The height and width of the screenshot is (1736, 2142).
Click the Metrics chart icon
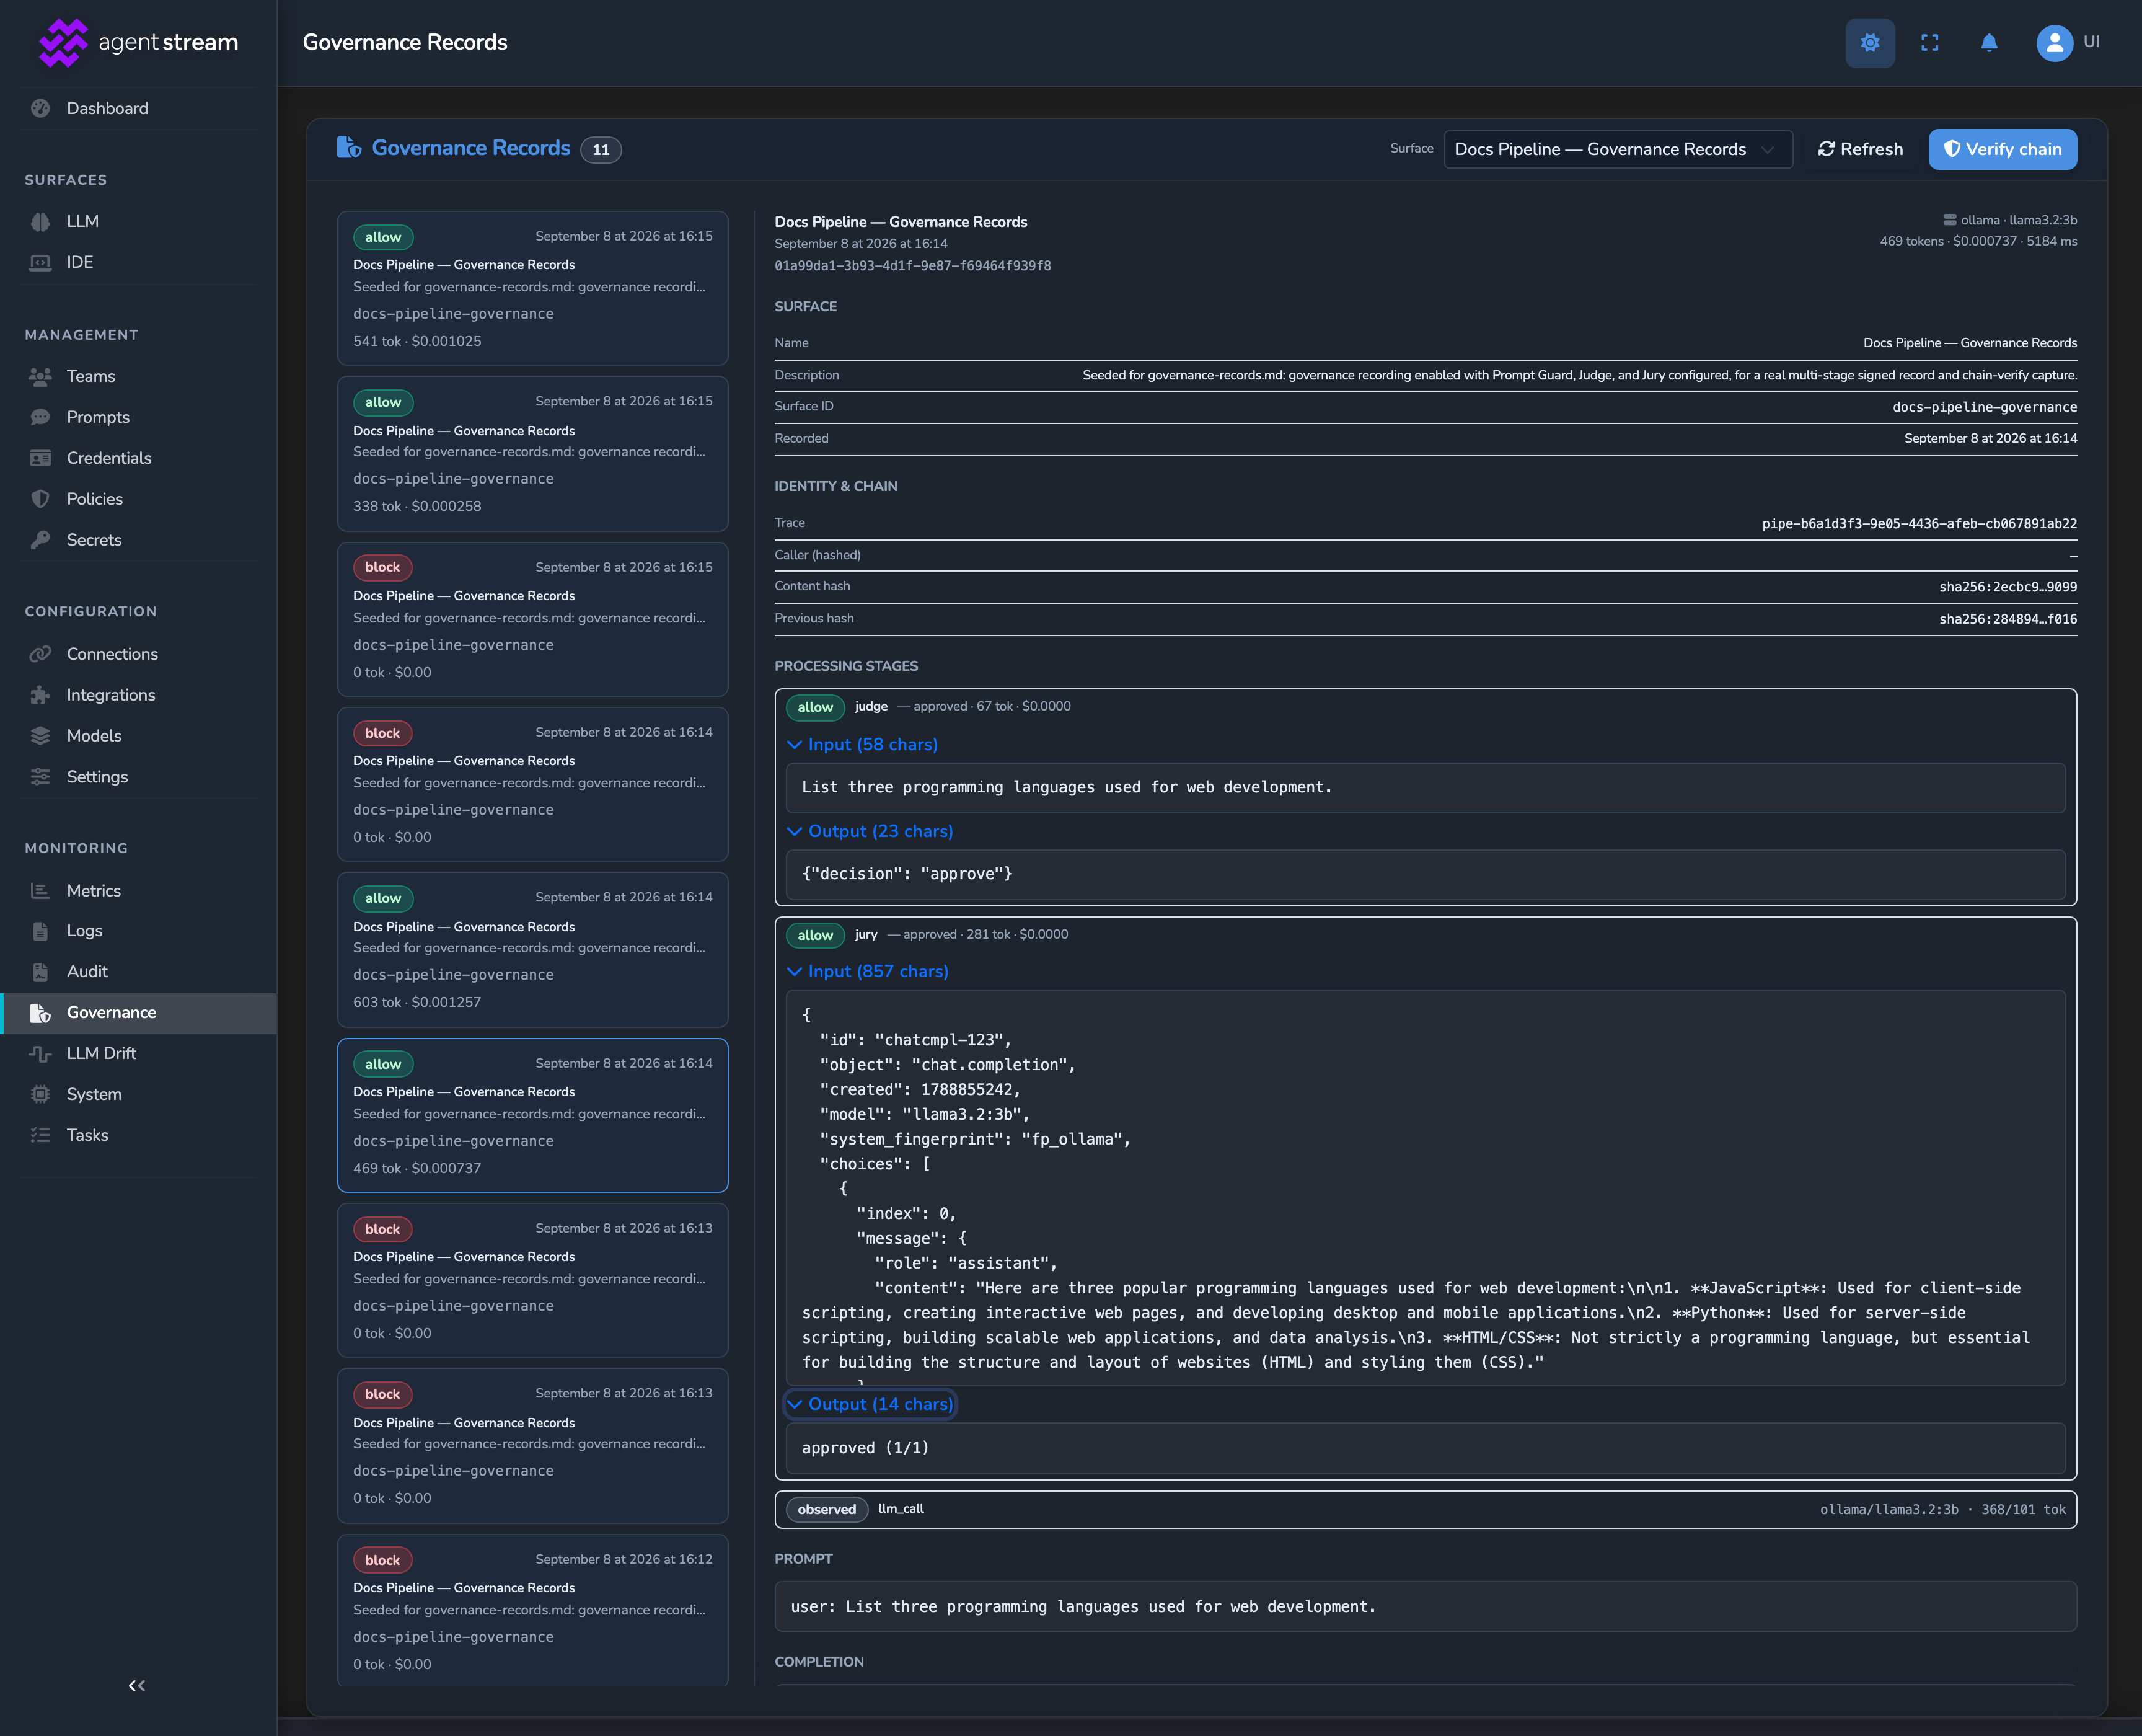(x=40, y=891)
